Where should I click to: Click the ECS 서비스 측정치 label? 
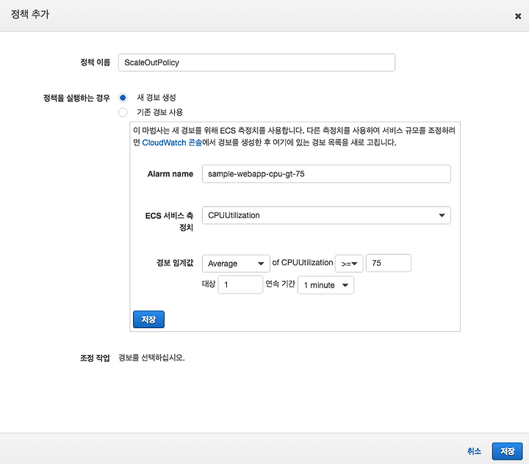pos(169,222)
